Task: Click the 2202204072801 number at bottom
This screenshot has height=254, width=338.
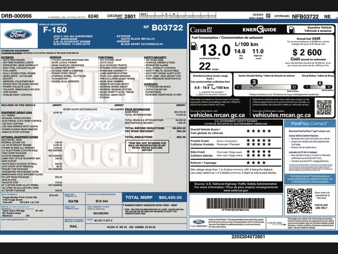Action: tap(248, 237)
